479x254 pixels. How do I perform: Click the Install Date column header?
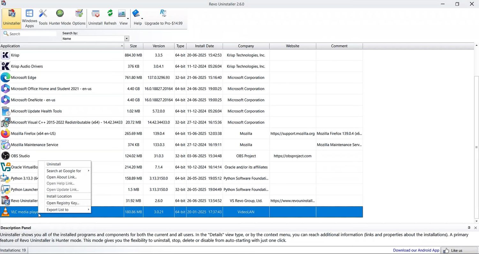point(205,46)
